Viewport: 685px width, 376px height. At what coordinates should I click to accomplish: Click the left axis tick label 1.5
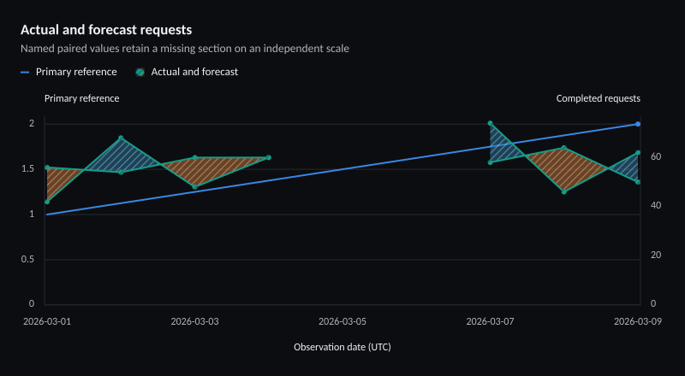tap(28, 169)
